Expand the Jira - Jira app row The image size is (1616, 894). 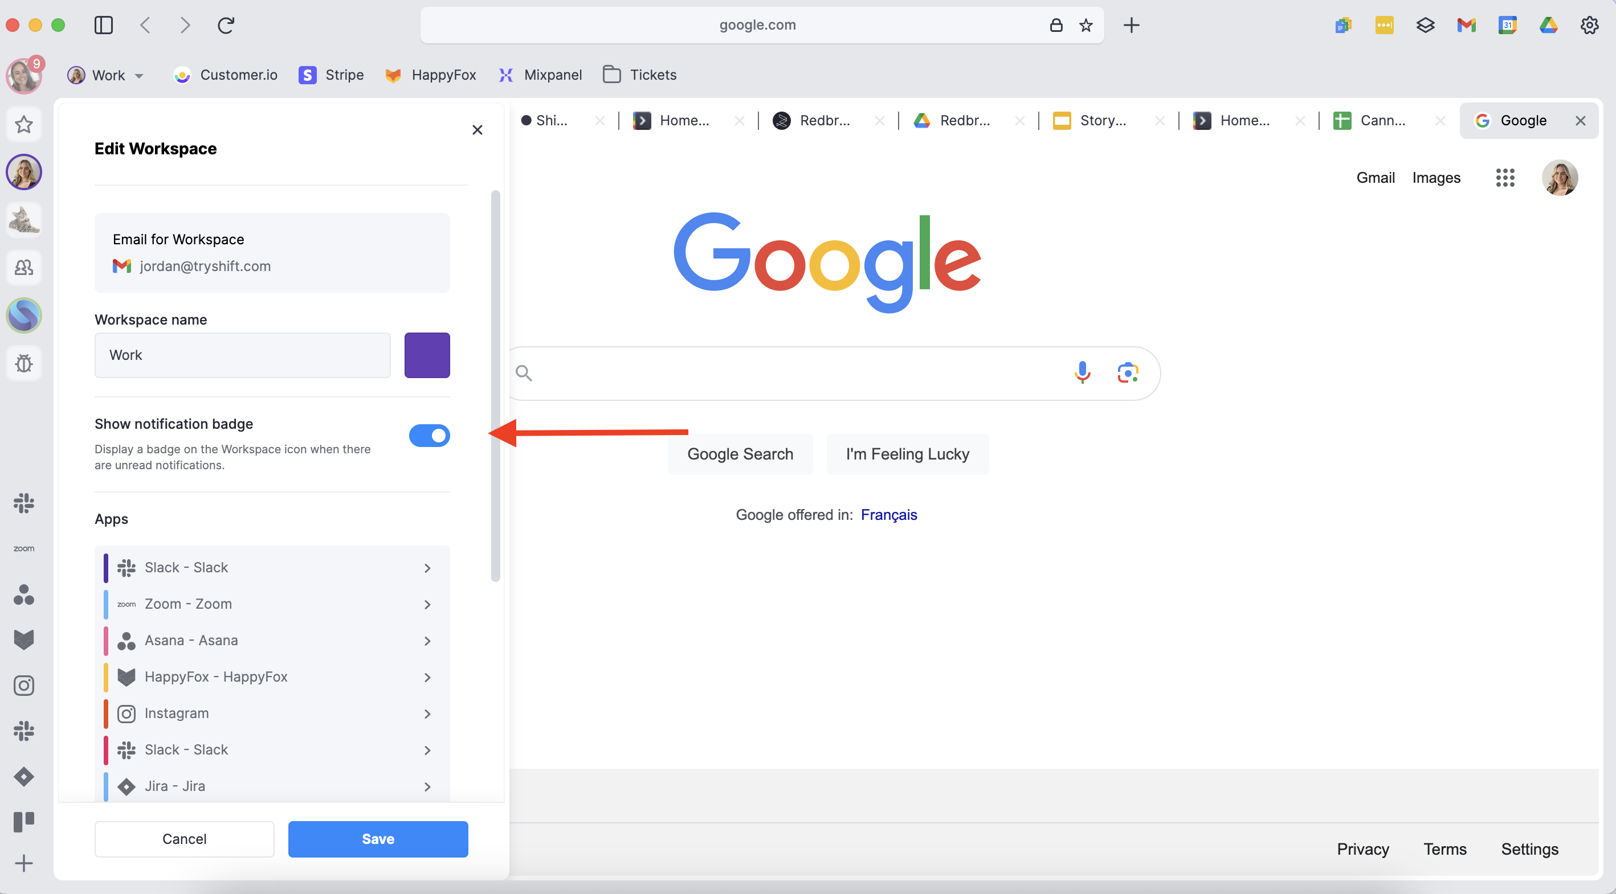pyautogui.click(x=272, y=786)
